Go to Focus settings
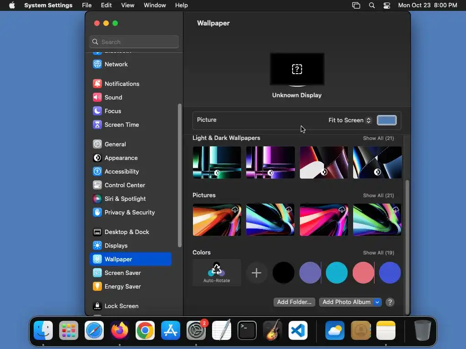Screen dimensions: 466x349 [x=131, y=111]
